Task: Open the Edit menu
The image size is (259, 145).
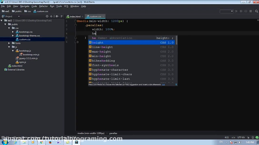Action: tap(9, 6)
